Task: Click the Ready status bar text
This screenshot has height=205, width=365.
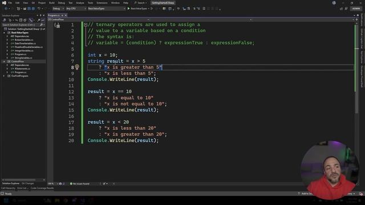Action: click(x=9, y=194)
